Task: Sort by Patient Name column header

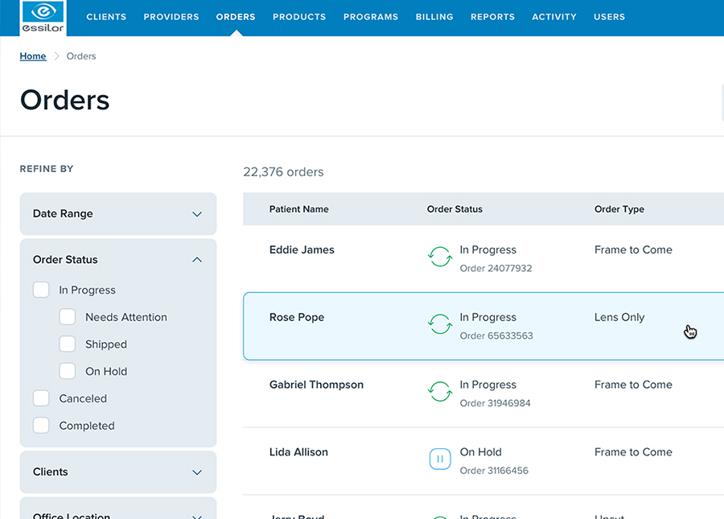Action: click(298, 209)
